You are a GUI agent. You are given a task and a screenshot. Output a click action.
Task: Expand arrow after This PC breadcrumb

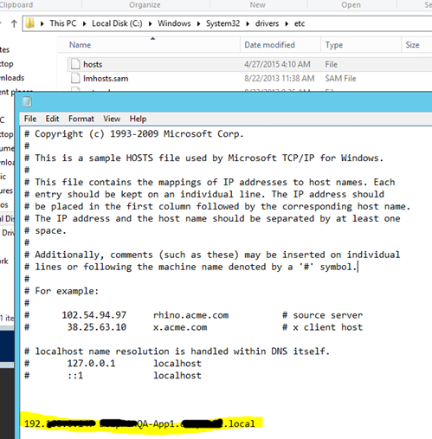[84, 23]
